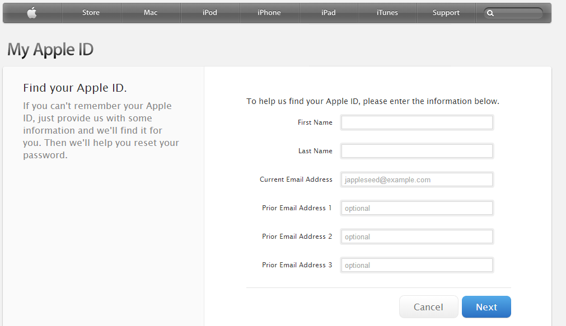This screenshot has height=326, width=566.
Task: Click the Apple logo in the navigation bar
Action: tap(32, 13)
